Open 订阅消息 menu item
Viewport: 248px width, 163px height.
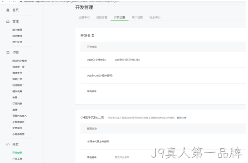(x=17, y=104)
